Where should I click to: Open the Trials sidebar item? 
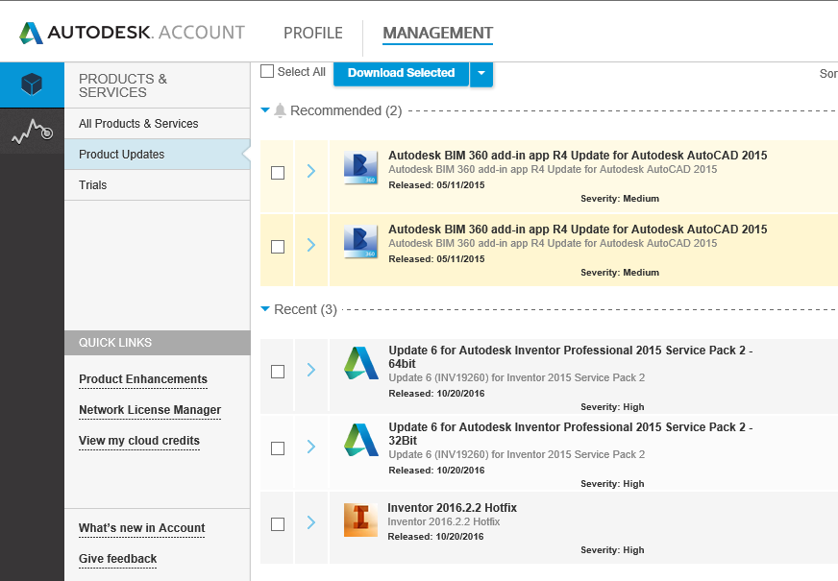click(93, 185)
